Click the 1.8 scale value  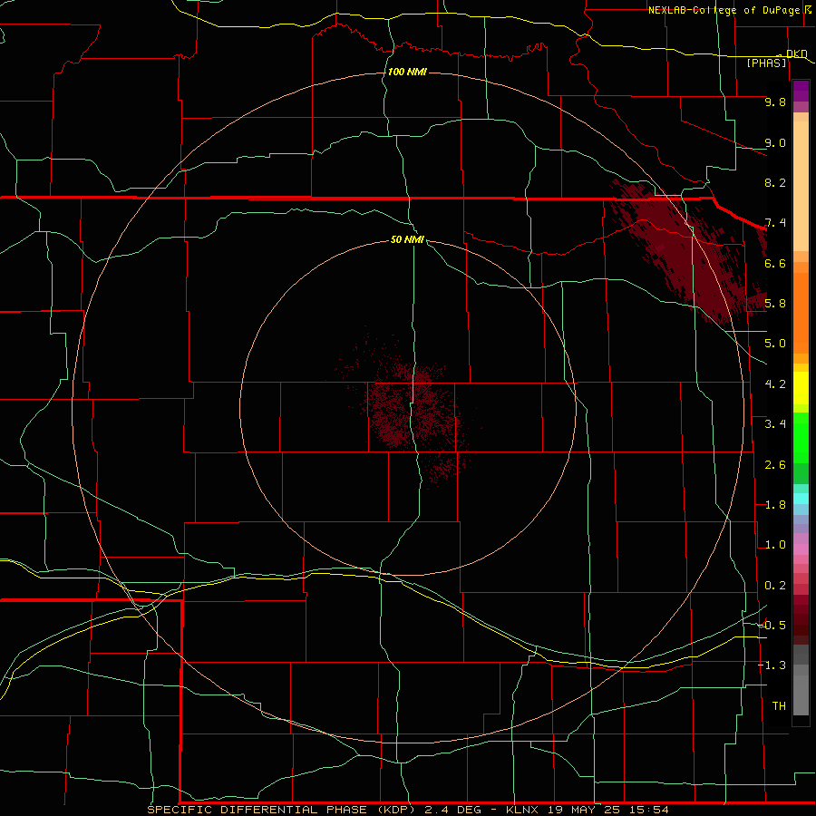click(x=775, y=505)
